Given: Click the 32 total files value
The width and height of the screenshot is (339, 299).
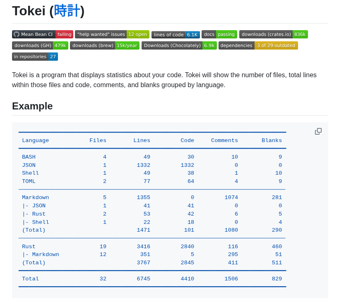Looking at the screenshot, I should (x=103, y=279).
